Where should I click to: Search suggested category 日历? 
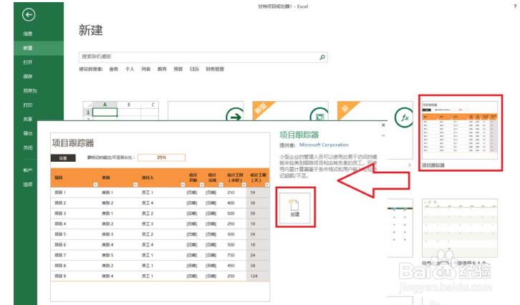[194, 69]
